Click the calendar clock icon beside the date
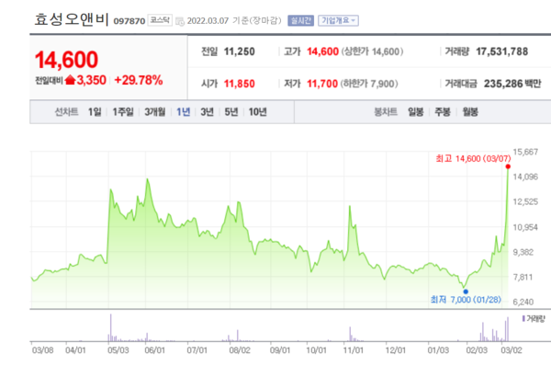The width and height of the screenshot is (551, 366). (180, 21)
